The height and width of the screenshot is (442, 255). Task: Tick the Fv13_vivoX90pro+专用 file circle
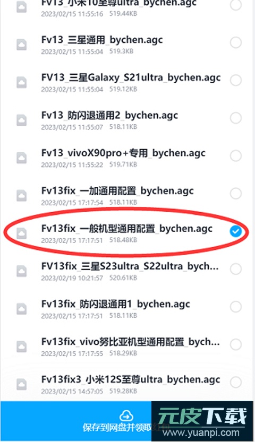[235, 155]
